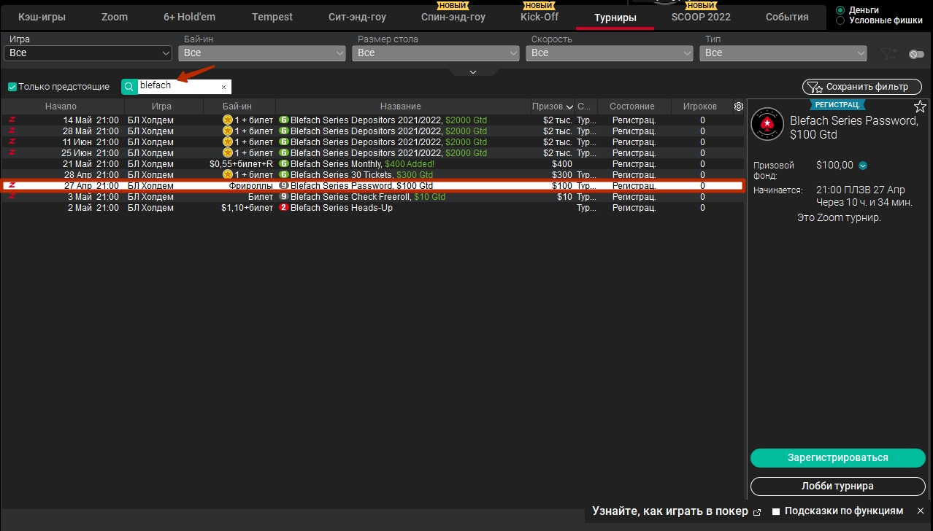Click the 11 Июн row StarsCoin icon
This screenshot has height=531, width=933.
(227, 142)
